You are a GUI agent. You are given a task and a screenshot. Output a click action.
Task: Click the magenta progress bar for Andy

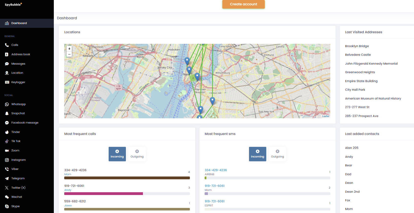(104, 194)
